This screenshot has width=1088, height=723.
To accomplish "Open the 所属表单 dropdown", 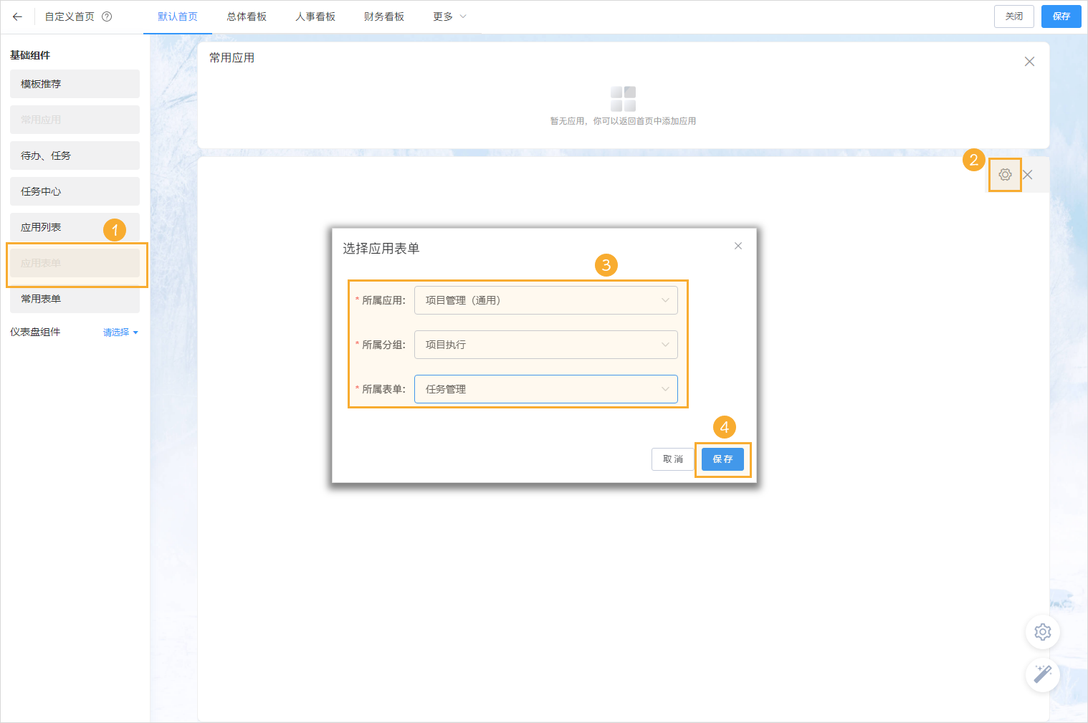I will coord(546,389).
